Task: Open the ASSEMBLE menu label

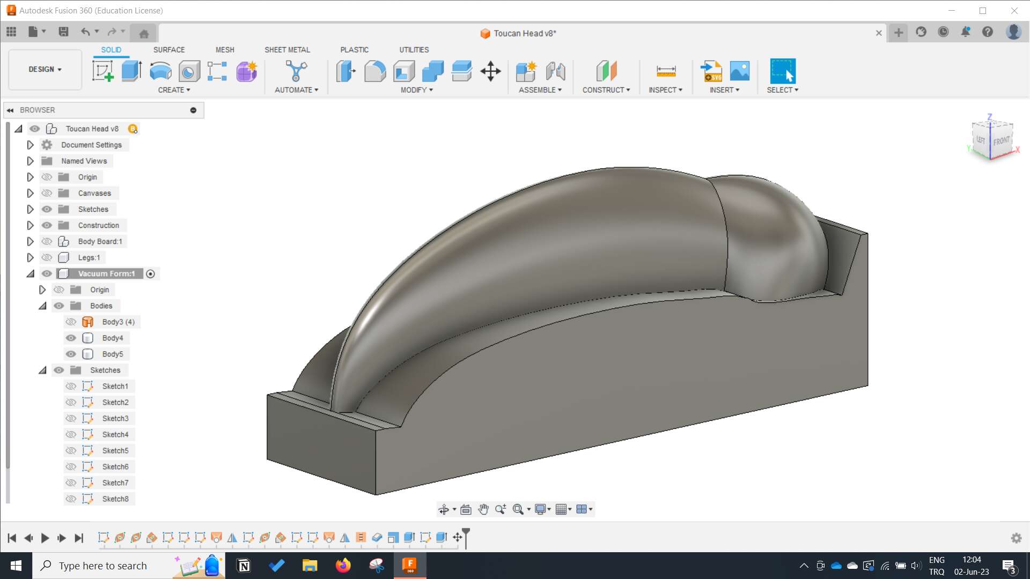Action: coord(540,90)
